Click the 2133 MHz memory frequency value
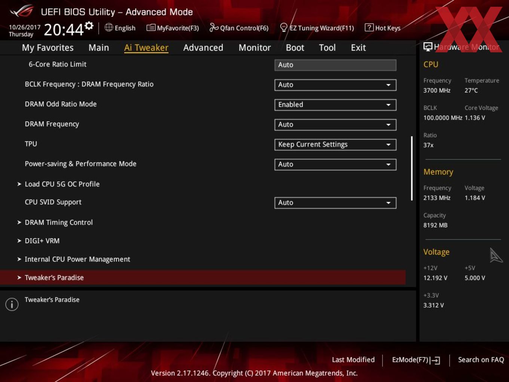This screenshot has width=509, height=382. [437, 198]
